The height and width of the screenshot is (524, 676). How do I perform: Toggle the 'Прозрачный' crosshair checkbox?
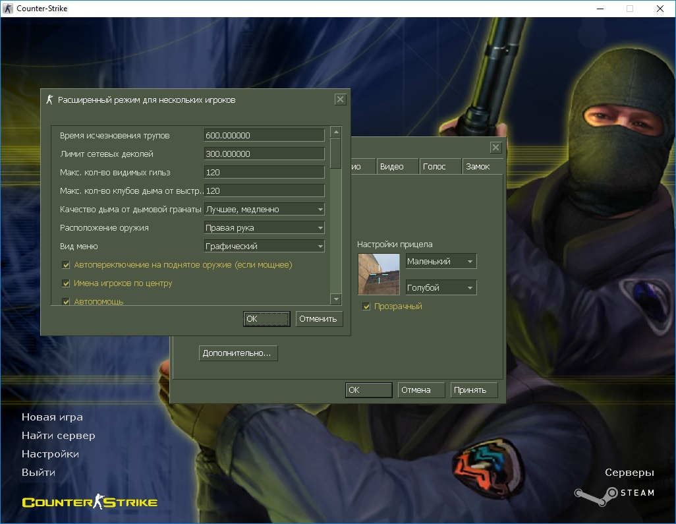[366, 306]
